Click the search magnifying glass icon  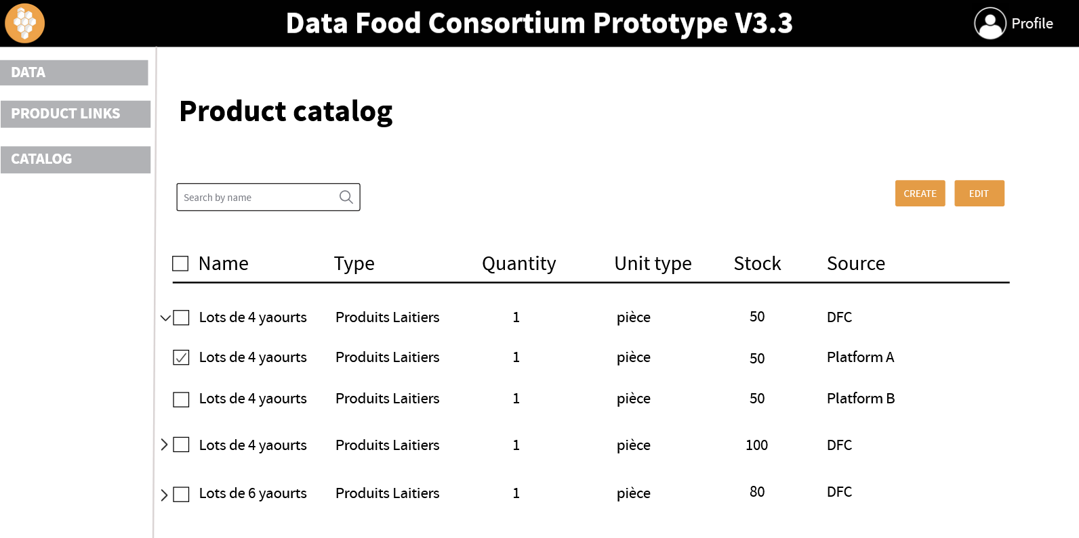point(346,197)
